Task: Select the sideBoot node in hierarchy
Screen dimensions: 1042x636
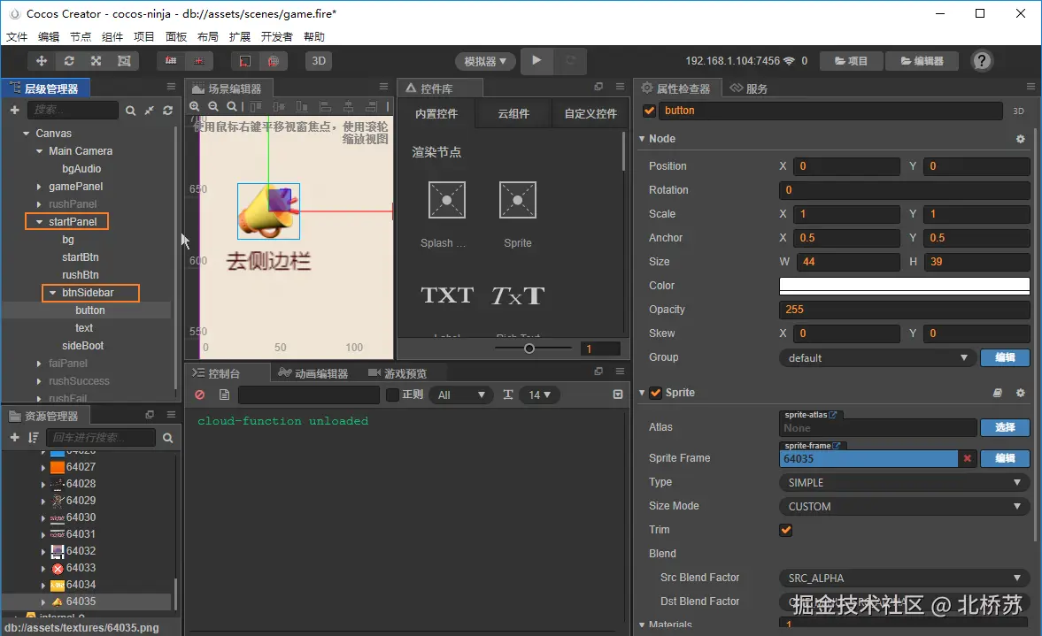Action: pos(83,346)
